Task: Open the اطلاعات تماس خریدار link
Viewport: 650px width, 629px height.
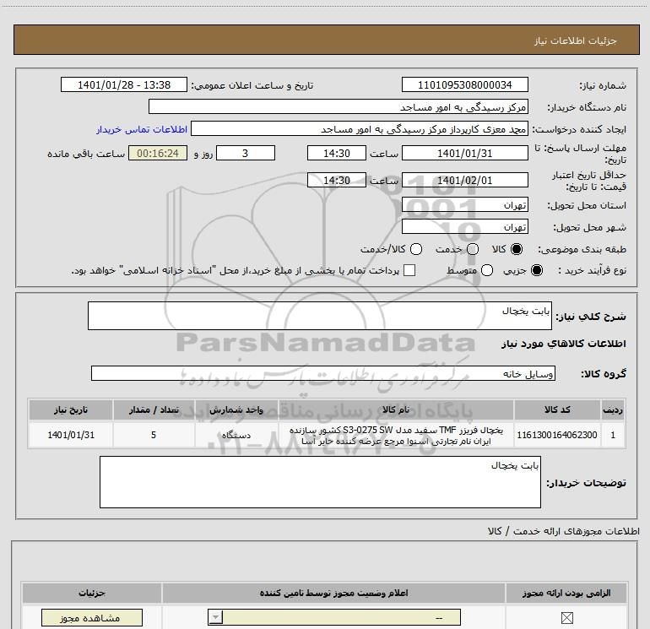Action: pyautogui.click(x=142, y=129)
